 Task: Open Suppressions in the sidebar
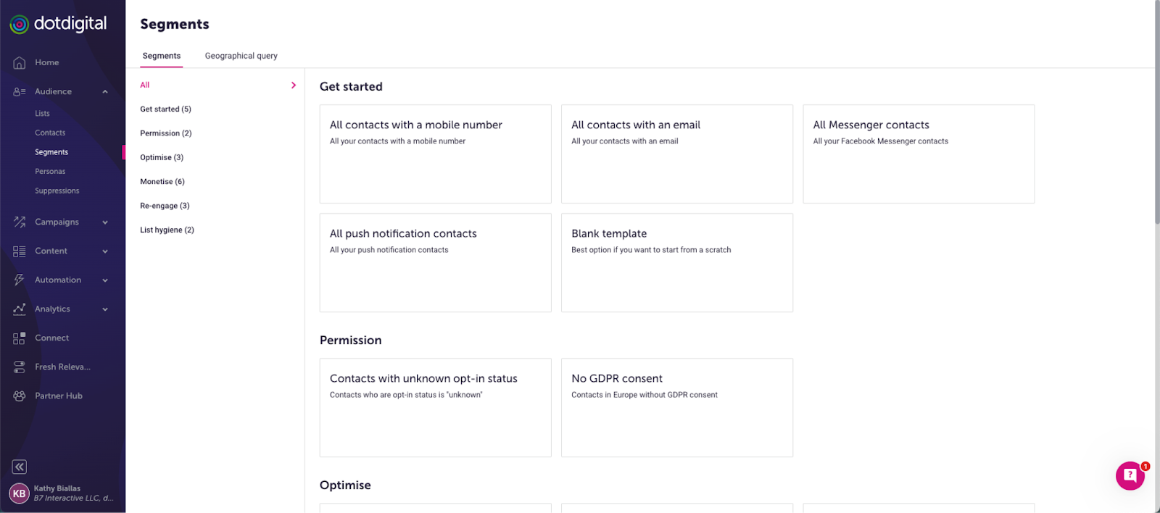[x=57, y=191]
